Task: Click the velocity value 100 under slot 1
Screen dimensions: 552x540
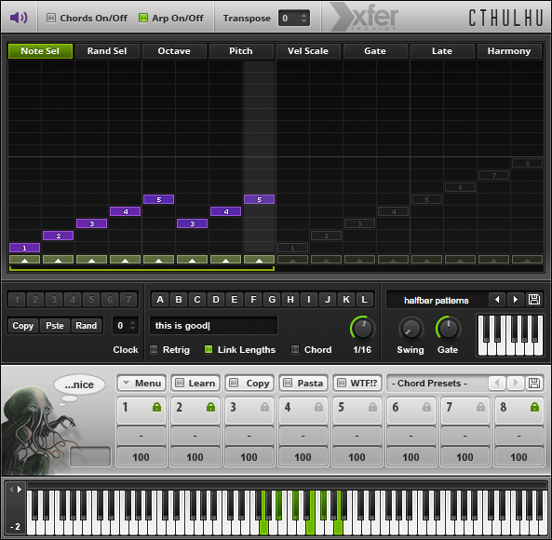Action: 141,457
